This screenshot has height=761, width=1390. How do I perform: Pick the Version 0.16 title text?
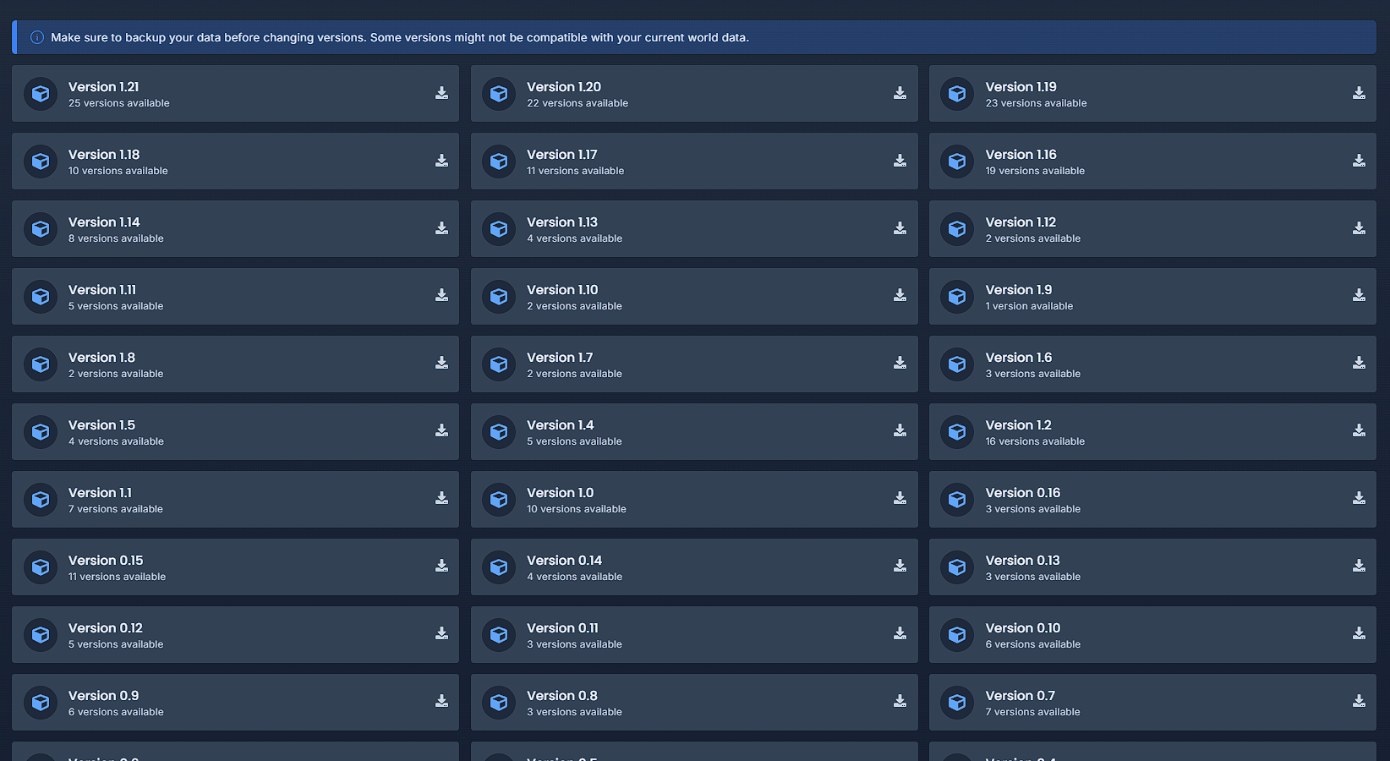pyautogui.click(x=1023, y=493)
